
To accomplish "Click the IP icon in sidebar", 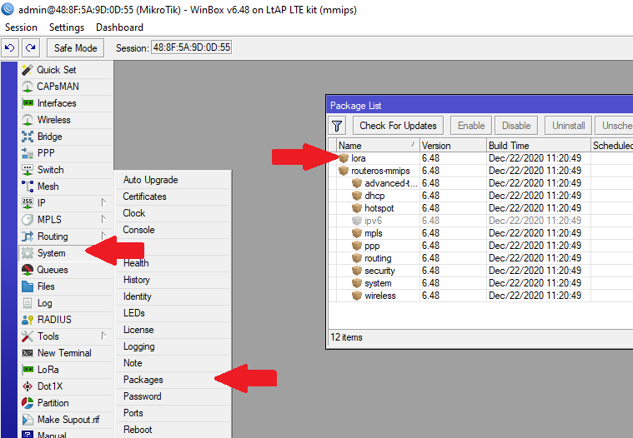I will tap(27, 203).
